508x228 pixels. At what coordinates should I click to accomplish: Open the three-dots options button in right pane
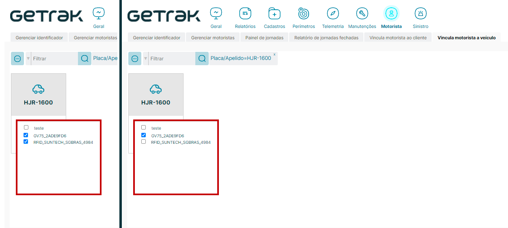135,58
